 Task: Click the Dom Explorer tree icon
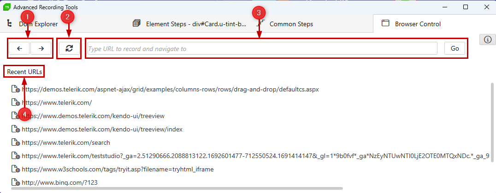click(x=10, y=23)
